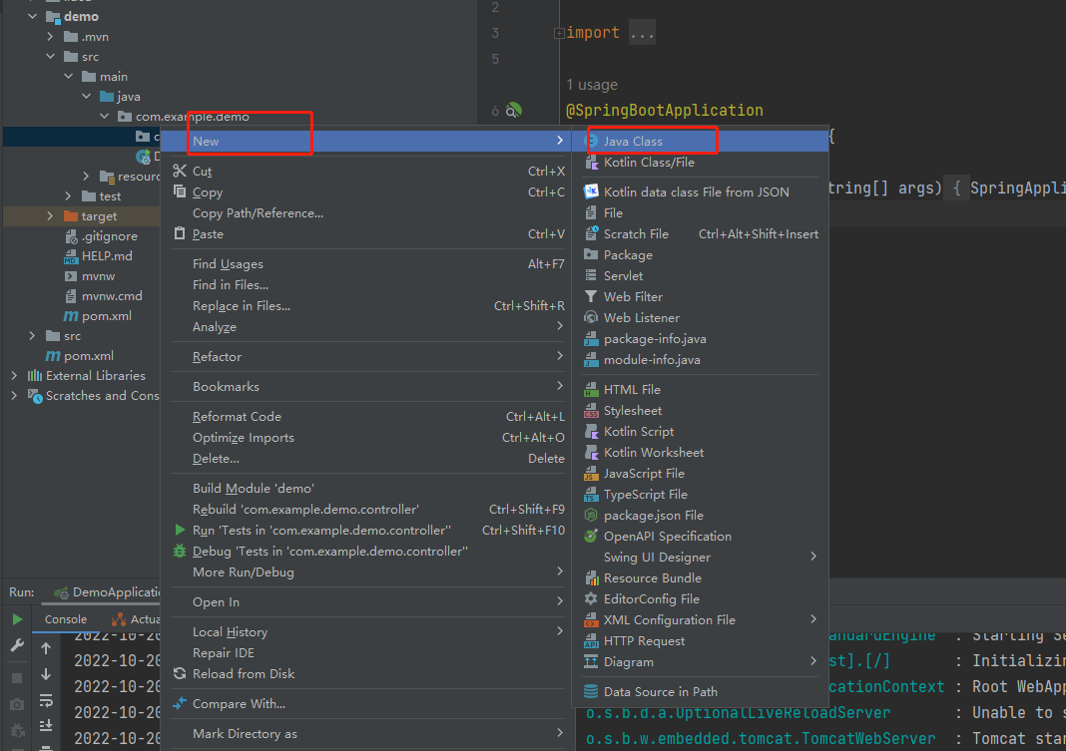Image resolution: width=1066 pixels, height=751 pixels.
Task: Click the wrench icon in Run toolbar
Action: (x=17, y=646)
